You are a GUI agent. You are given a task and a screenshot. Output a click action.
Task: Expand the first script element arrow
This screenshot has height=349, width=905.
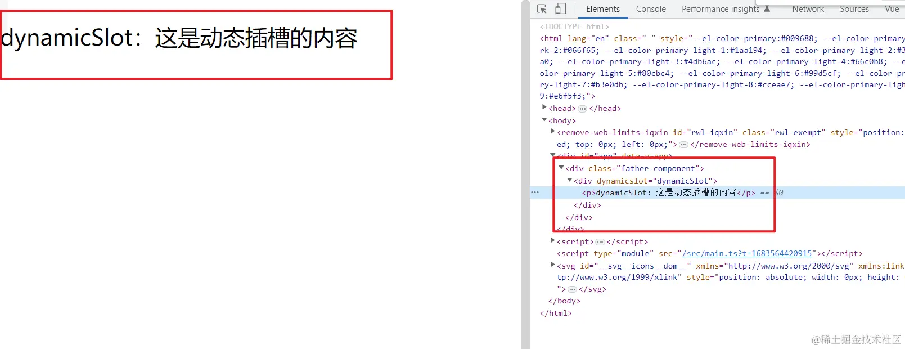tap(552, 240)
